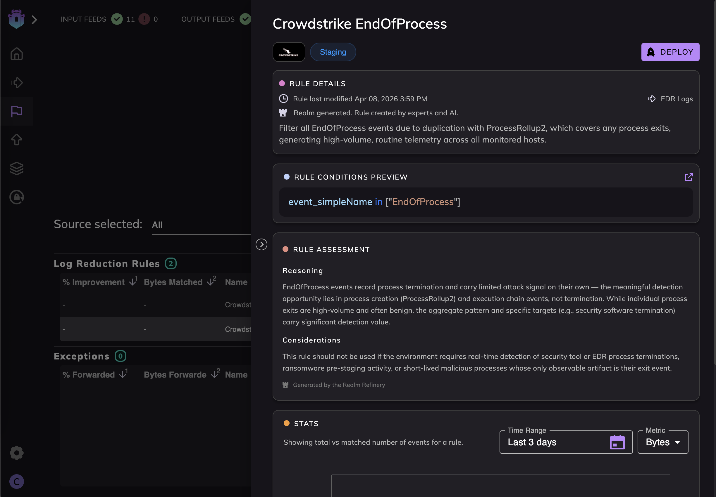Viewport: 716px width, 497px height.
Task: Click the calendar icon in Time Range
Action: [617, 442]
